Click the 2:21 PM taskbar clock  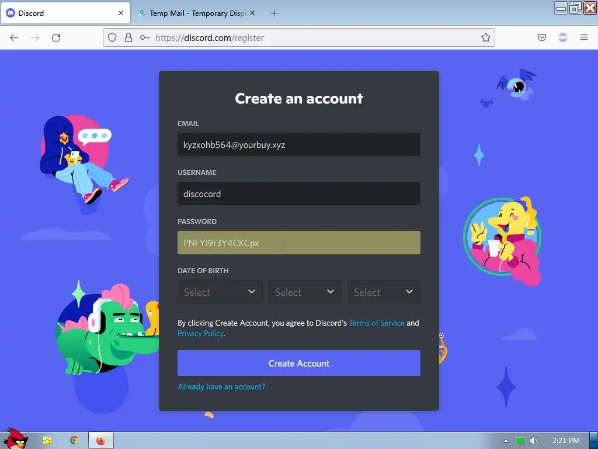pos(566,441)
